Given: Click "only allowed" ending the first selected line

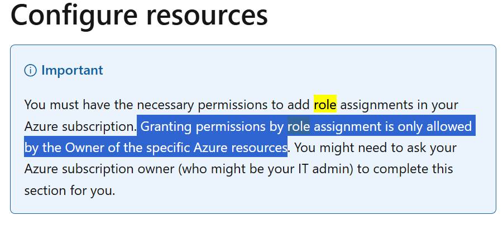Looking at the screenshot, I should click(x=434, y=127).
